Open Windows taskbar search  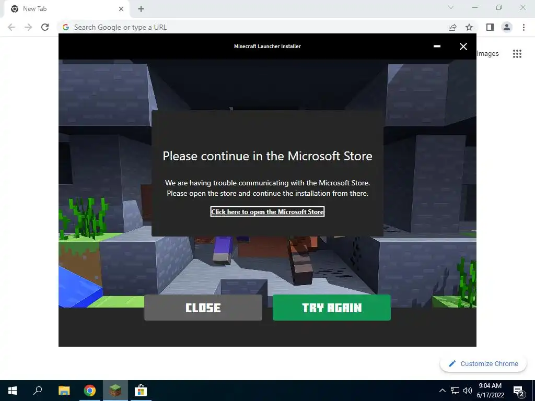pyautogui.click(x=38, y=391)
